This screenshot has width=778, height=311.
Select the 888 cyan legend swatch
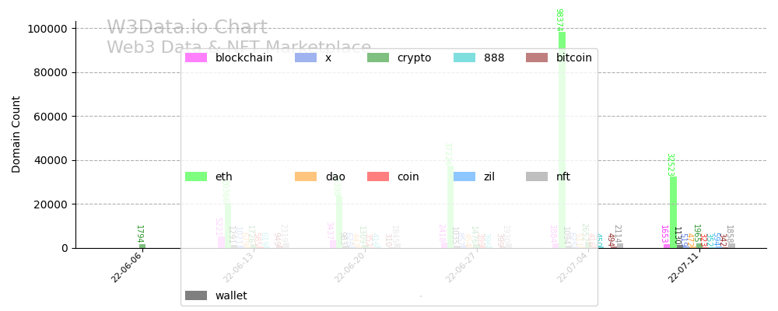(x=464, y=58)
